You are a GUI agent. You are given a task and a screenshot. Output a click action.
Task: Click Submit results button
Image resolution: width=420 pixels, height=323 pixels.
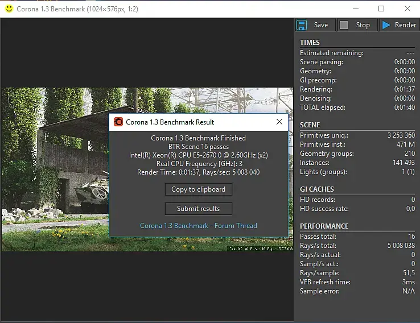click(x=198, y=209)
